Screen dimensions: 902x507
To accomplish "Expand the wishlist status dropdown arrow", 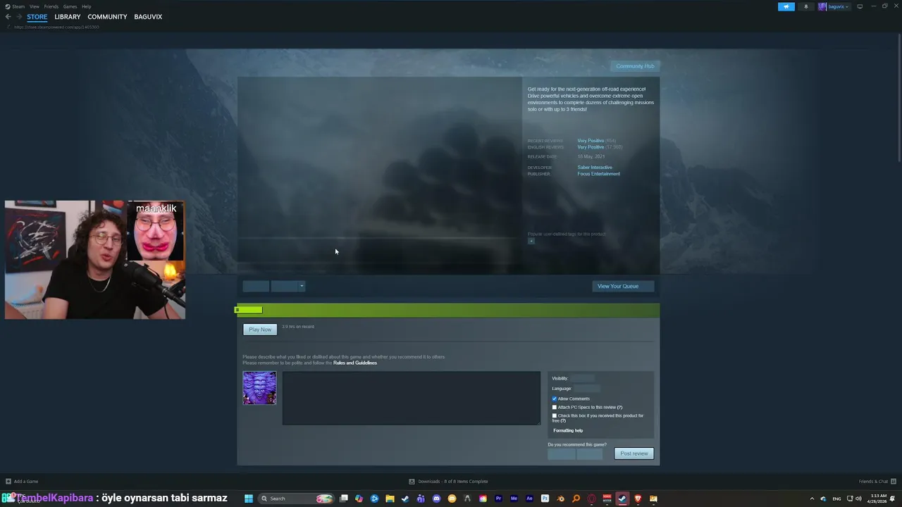I will point(302,286).
